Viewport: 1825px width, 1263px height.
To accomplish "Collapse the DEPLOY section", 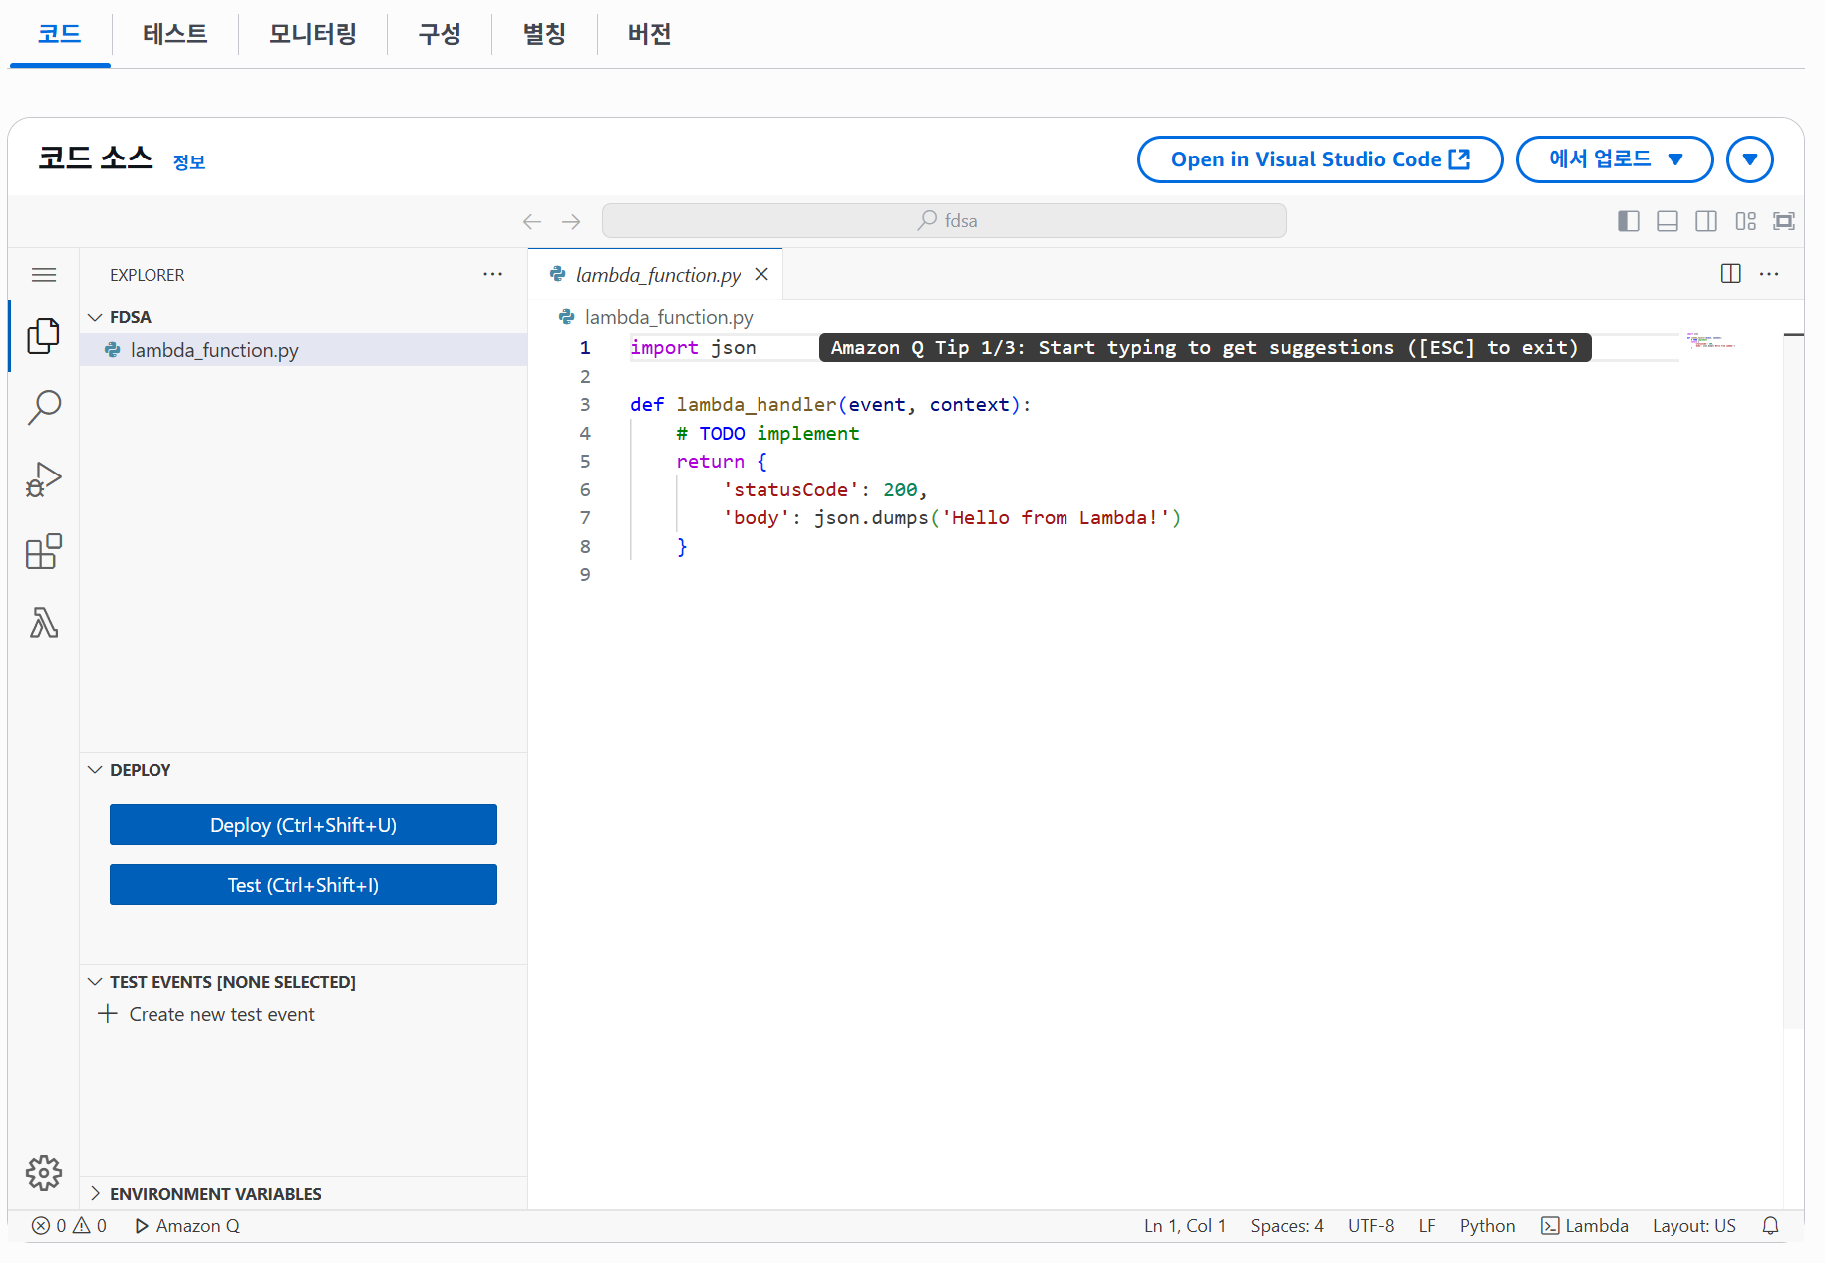I will point(303,770).
